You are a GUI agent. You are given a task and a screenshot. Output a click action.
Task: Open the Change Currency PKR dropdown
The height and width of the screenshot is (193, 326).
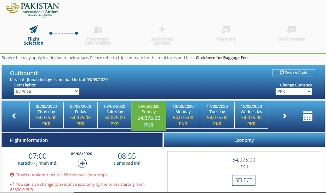(x=294, y=91)
